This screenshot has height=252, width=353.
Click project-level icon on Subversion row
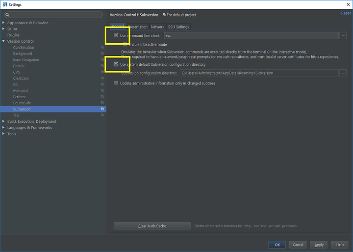[102, 109]
